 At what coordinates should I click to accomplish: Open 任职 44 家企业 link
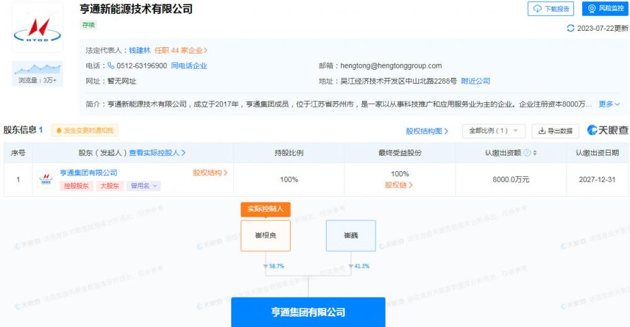181,50
